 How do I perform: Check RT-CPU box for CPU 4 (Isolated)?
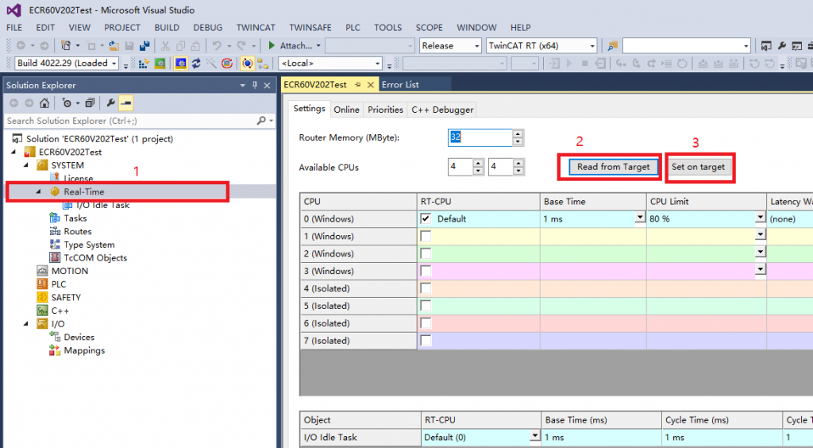click(x=426, y=288)
